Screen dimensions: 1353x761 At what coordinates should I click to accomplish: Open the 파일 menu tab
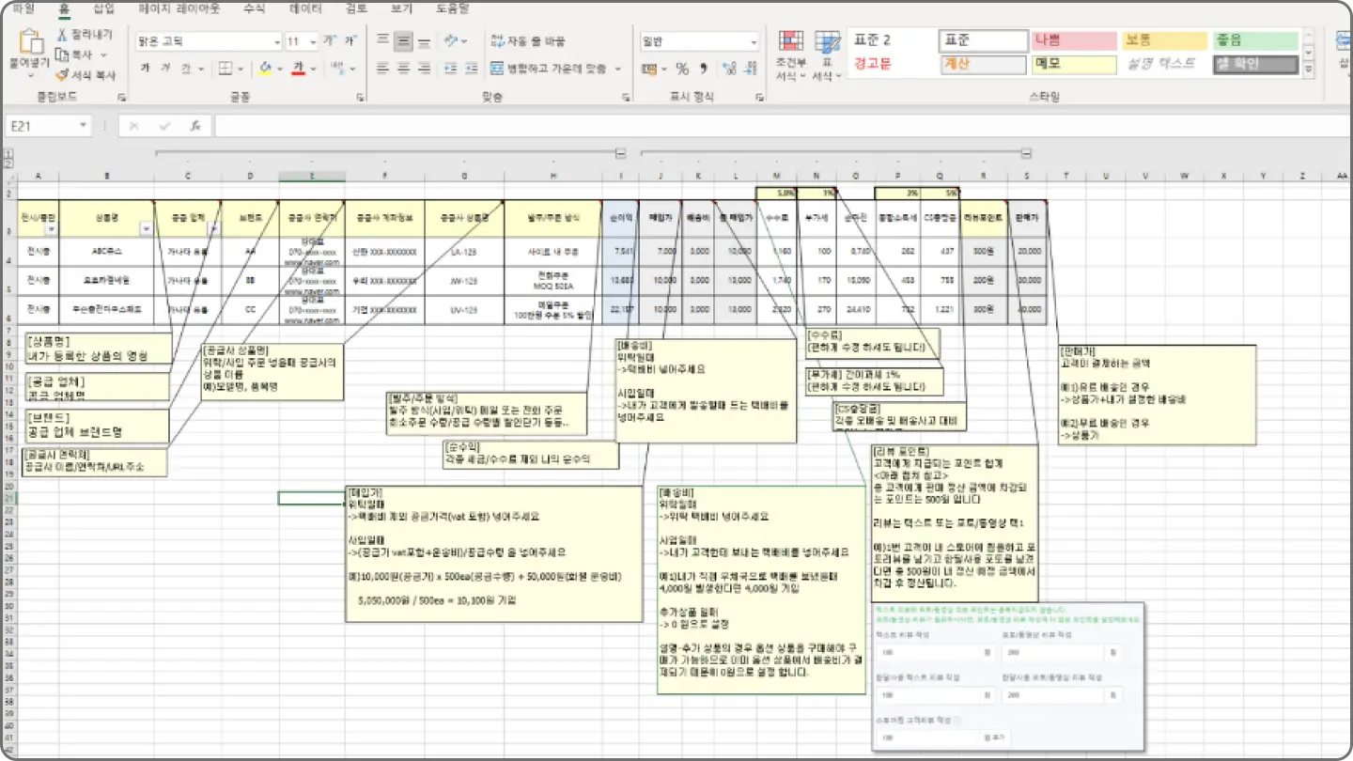pos(23,8)
